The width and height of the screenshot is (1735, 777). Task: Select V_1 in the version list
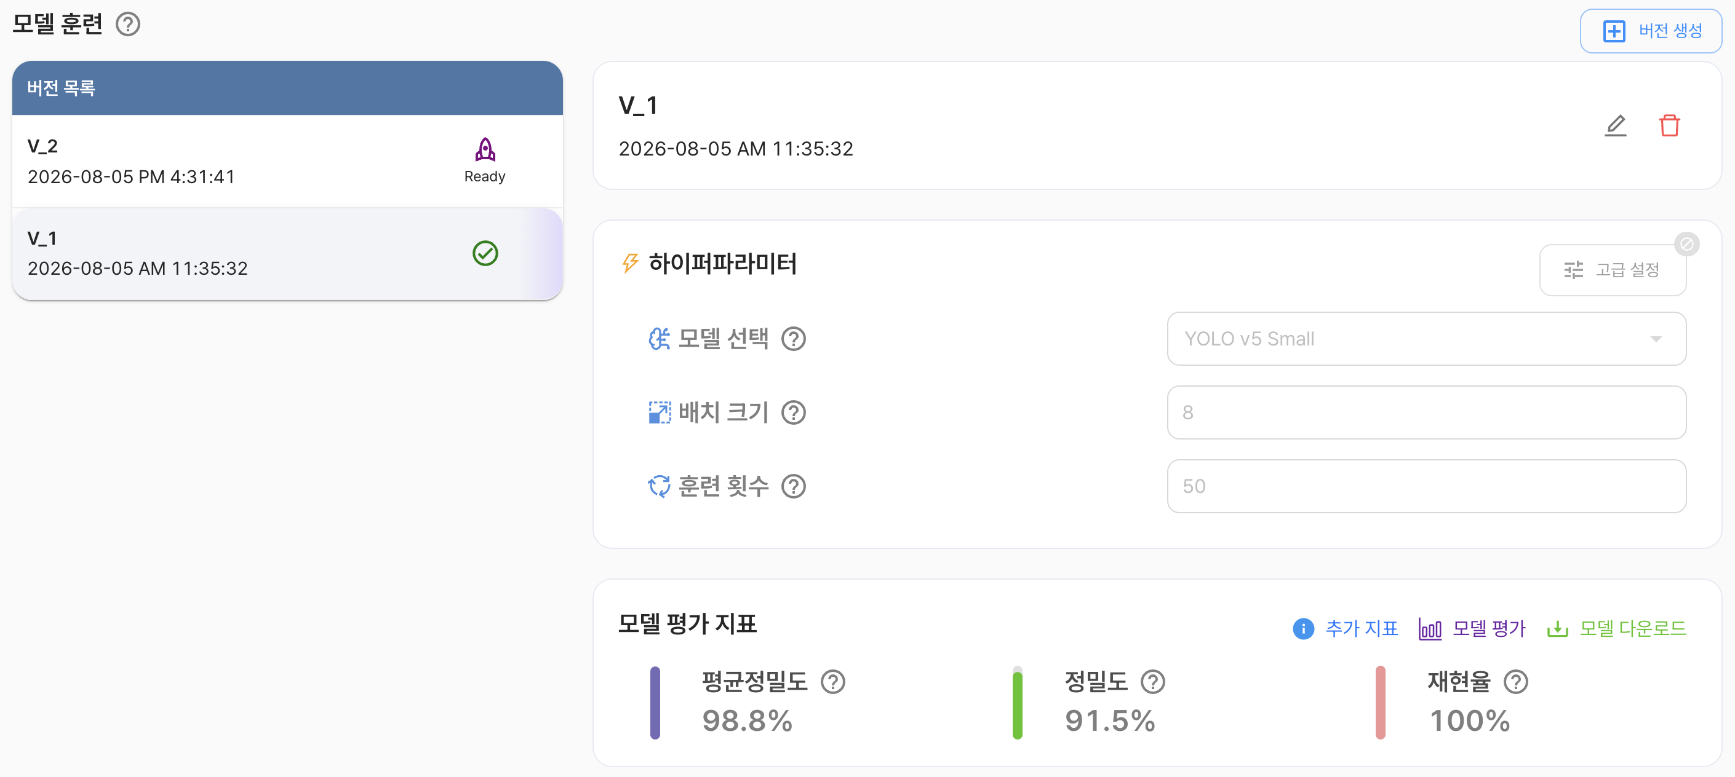[x=287, y=254]
